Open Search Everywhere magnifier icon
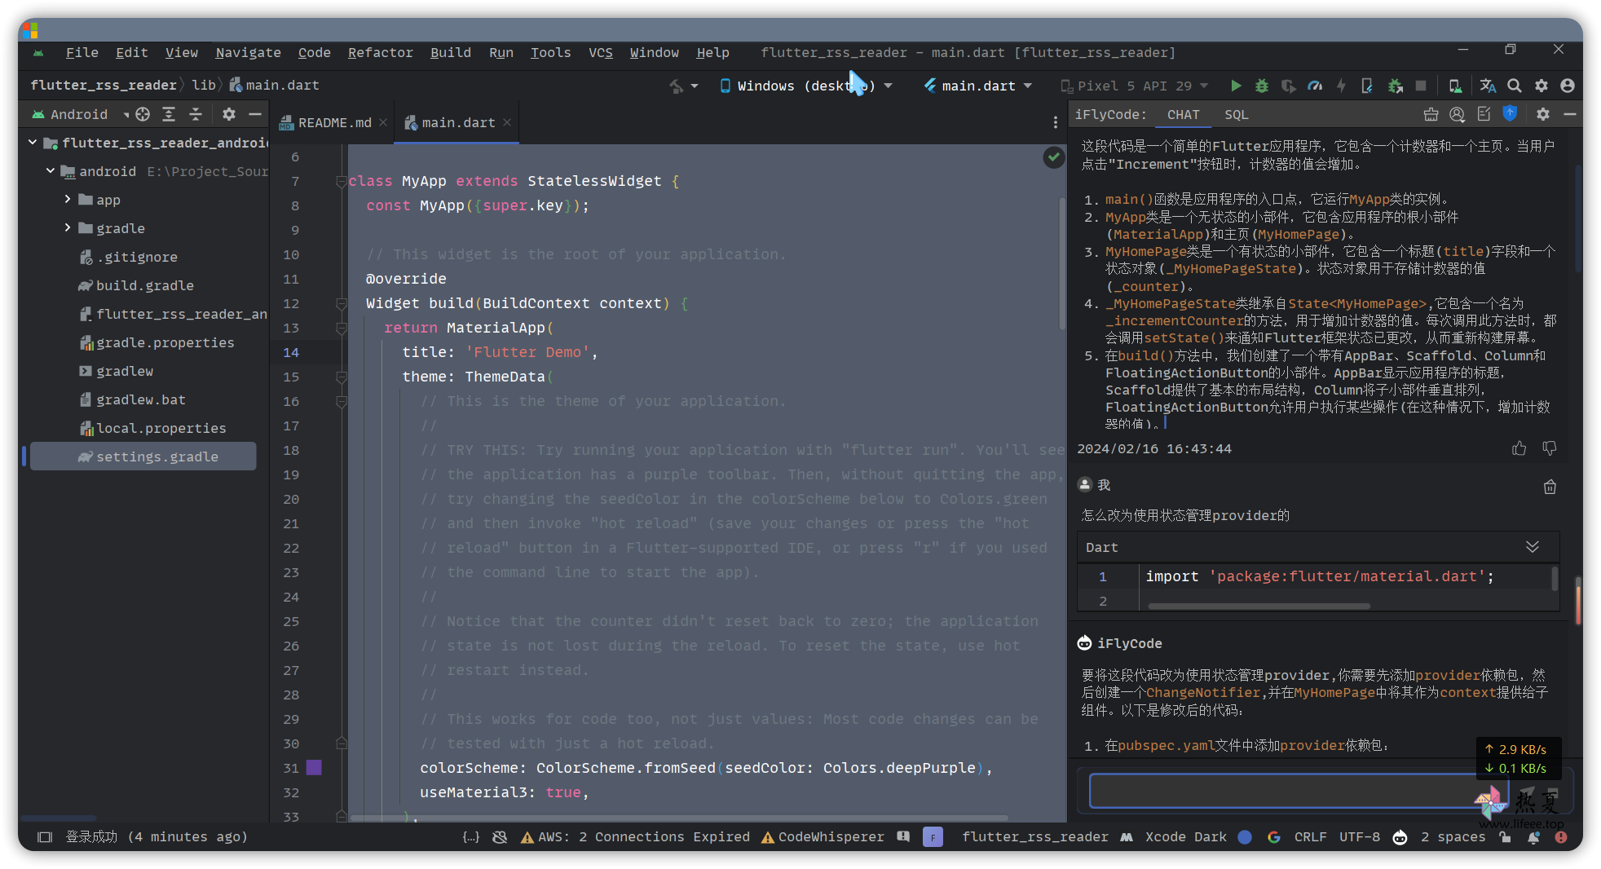Screen dimensions: 1601x869 [1514, 86]
